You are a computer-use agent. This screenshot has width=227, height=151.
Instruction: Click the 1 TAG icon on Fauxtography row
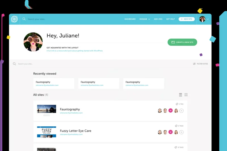coord(177,104)
